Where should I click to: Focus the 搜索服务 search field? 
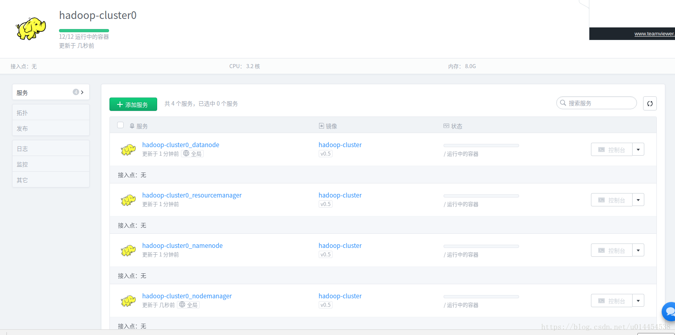[597, 103]
